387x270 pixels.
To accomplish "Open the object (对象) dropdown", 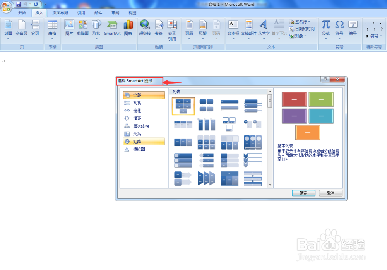I will (x=298, y=36).
